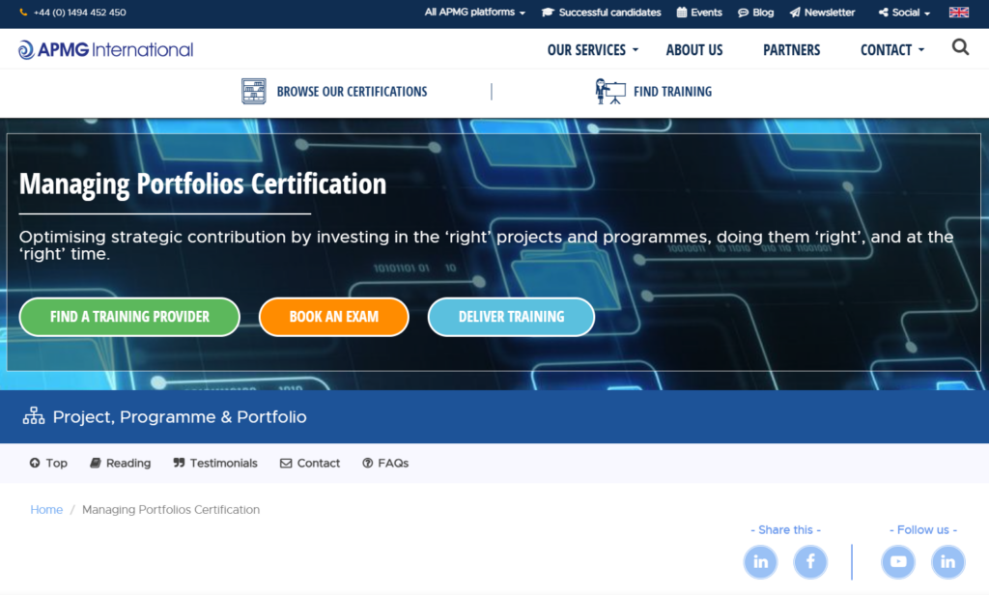Click the FAQs question mark icon
The height and width of the screenshot is (595, 989).
pos(368,463)
